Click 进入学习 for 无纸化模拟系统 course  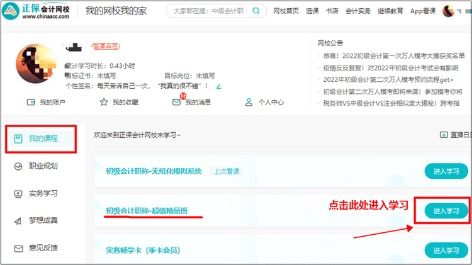coord(446,171)
